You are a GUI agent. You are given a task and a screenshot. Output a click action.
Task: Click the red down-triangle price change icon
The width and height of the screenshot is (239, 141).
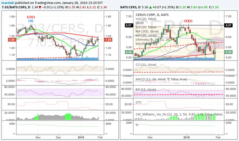point(40,7)
